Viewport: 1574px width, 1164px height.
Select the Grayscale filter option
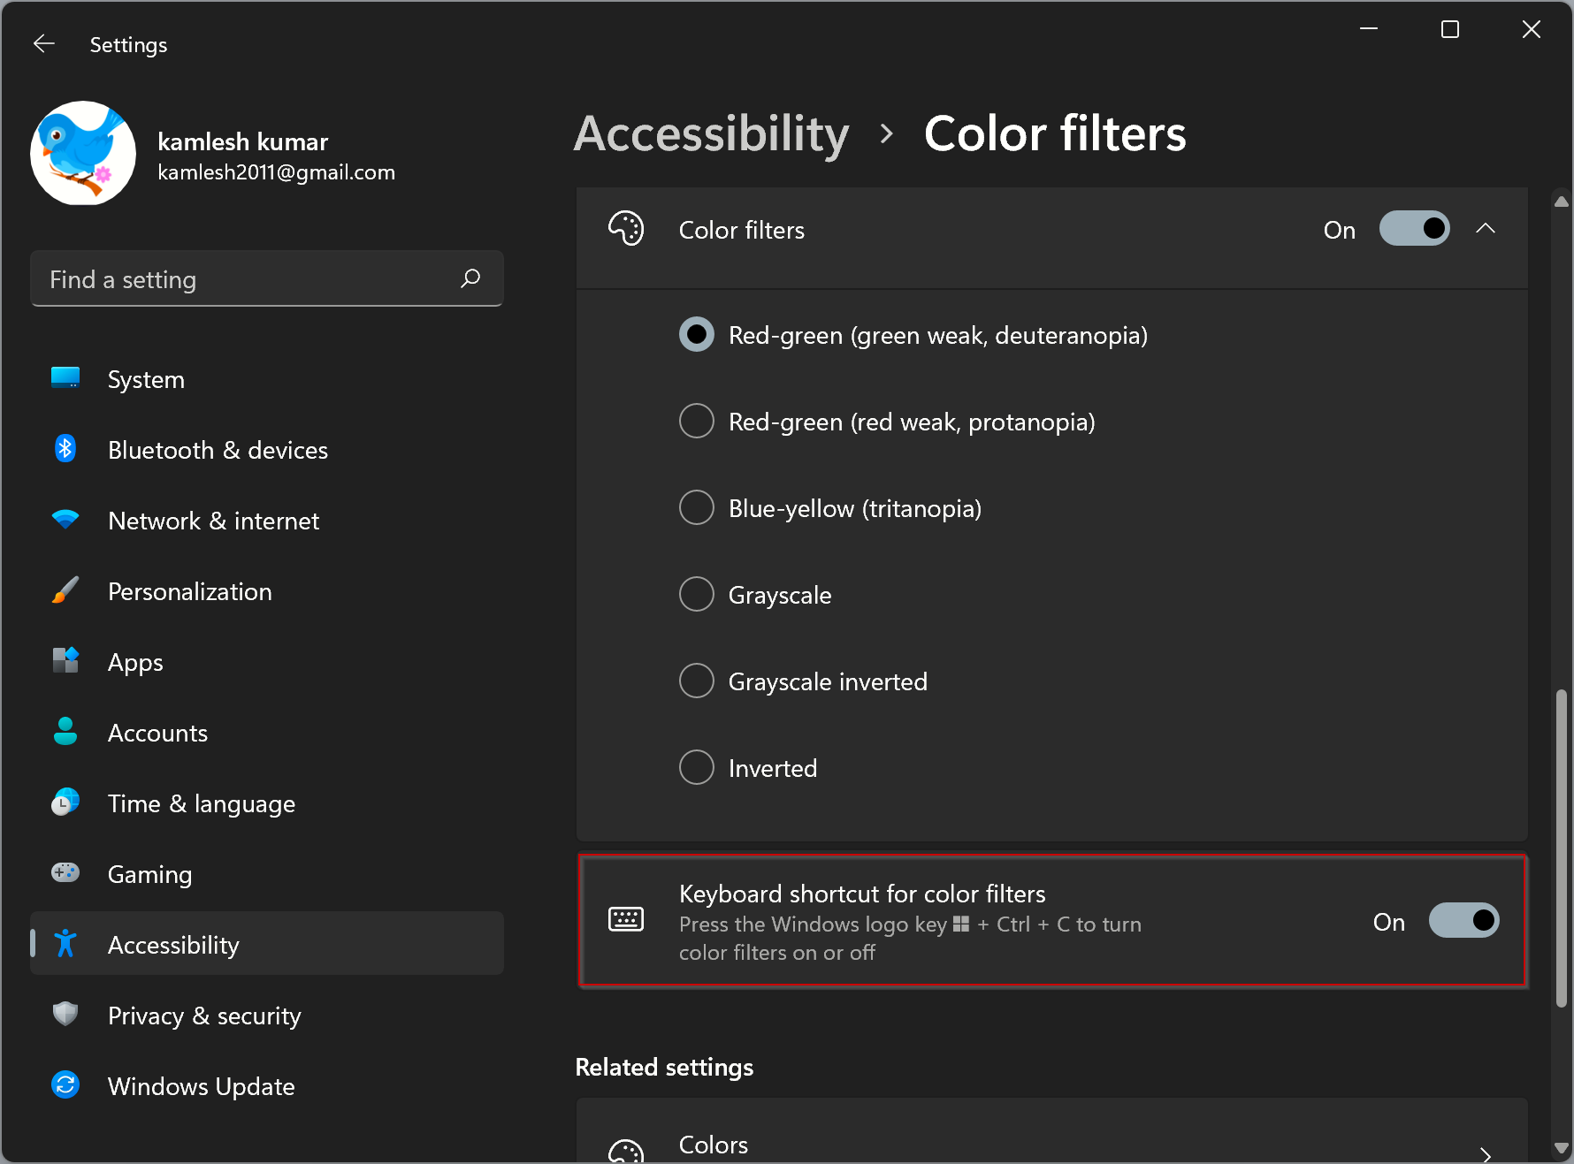pos(697,594)
